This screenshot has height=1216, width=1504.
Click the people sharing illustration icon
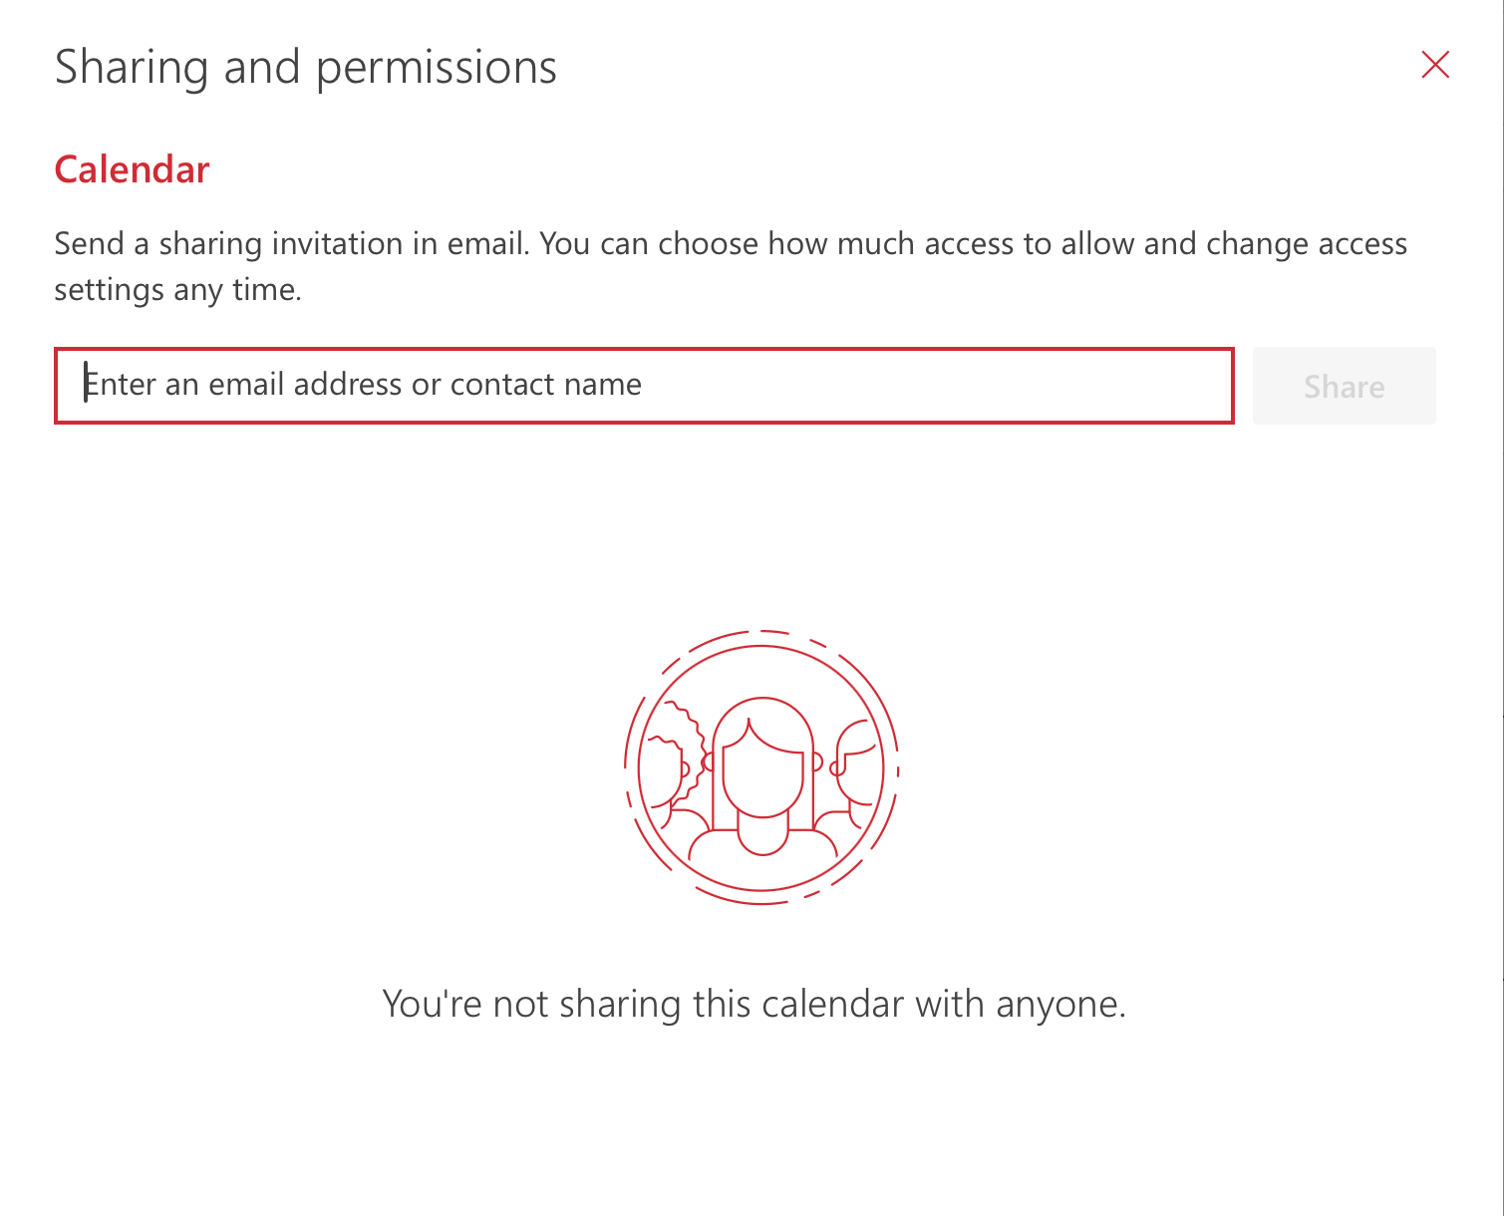point(761,767)
